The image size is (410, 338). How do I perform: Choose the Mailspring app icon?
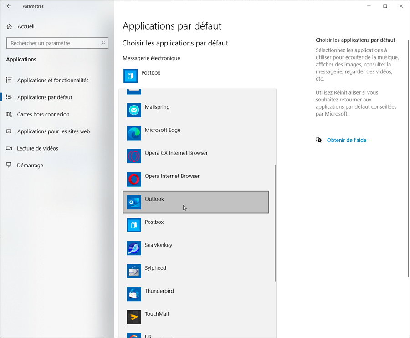coord(134,110)
